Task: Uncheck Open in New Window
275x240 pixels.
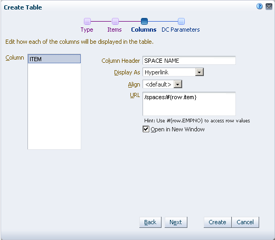Action: pos(146,129)
